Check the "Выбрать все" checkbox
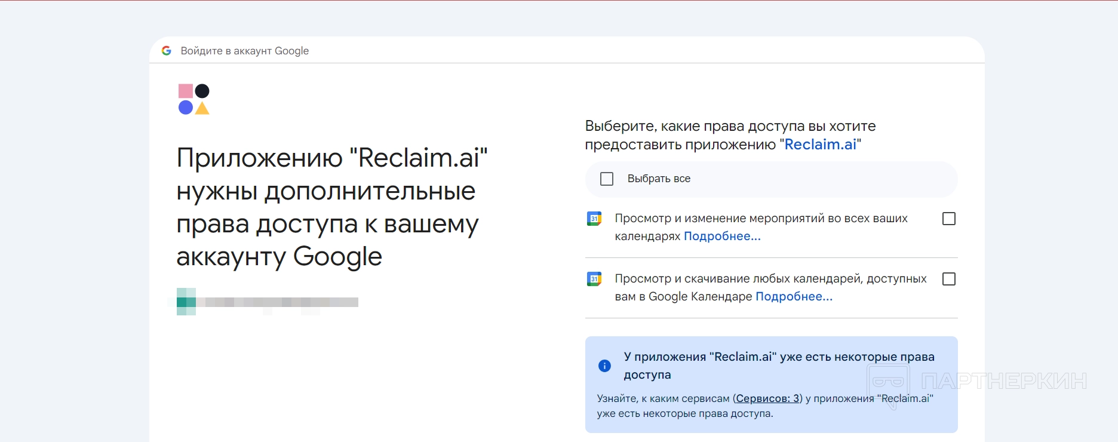The height and width of the screenshot is (442, 1118). coord(607,179)
